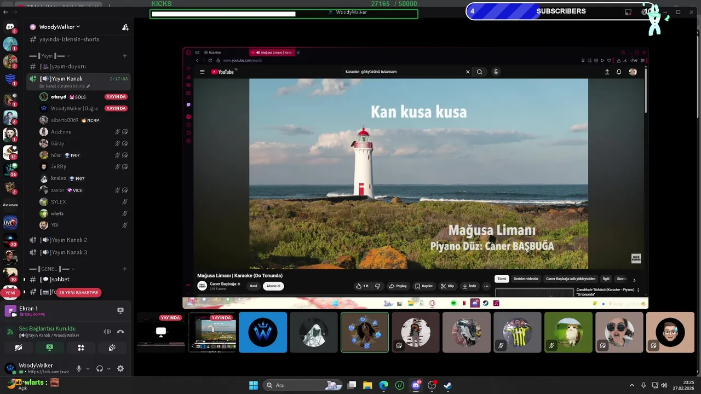Click YouTube voice search microphone
Screen dimensions: 701x394
pyautogui.click(x=496, y=72)
